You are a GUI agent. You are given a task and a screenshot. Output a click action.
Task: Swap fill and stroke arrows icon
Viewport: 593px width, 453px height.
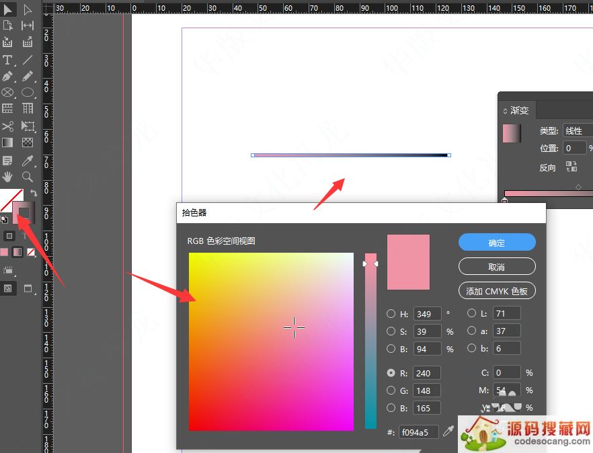tap(33, 193)
